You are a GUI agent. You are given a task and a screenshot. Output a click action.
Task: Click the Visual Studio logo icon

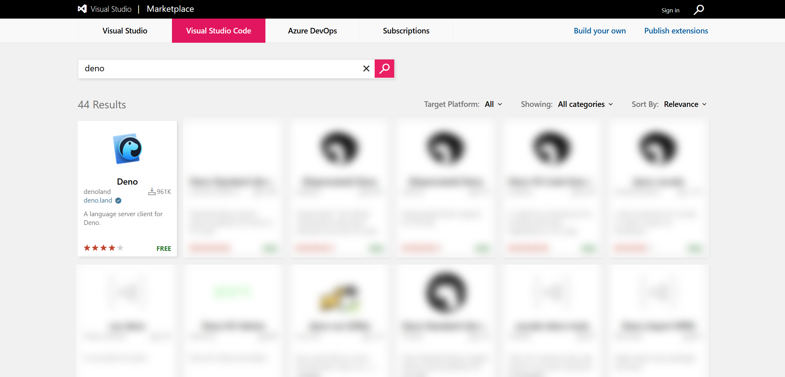click(82, 9)
